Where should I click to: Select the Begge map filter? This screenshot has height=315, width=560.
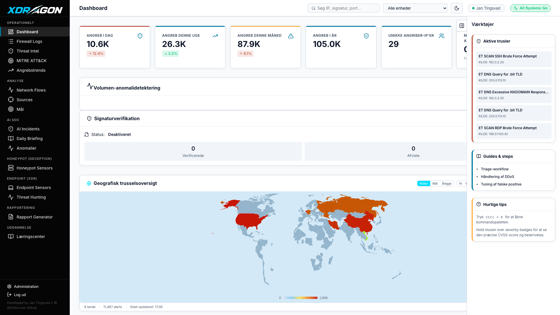447,183
